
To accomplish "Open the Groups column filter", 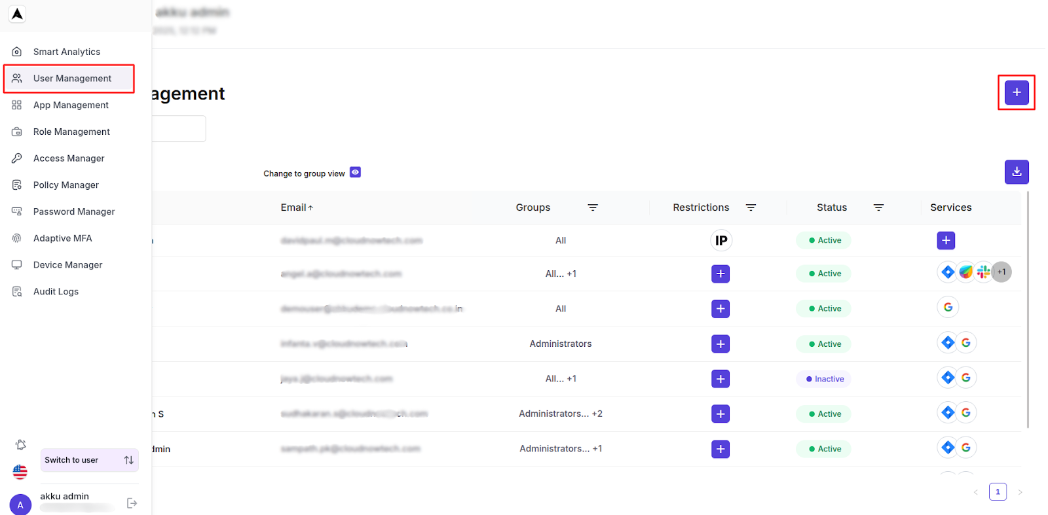I will [x=593, y=207].
